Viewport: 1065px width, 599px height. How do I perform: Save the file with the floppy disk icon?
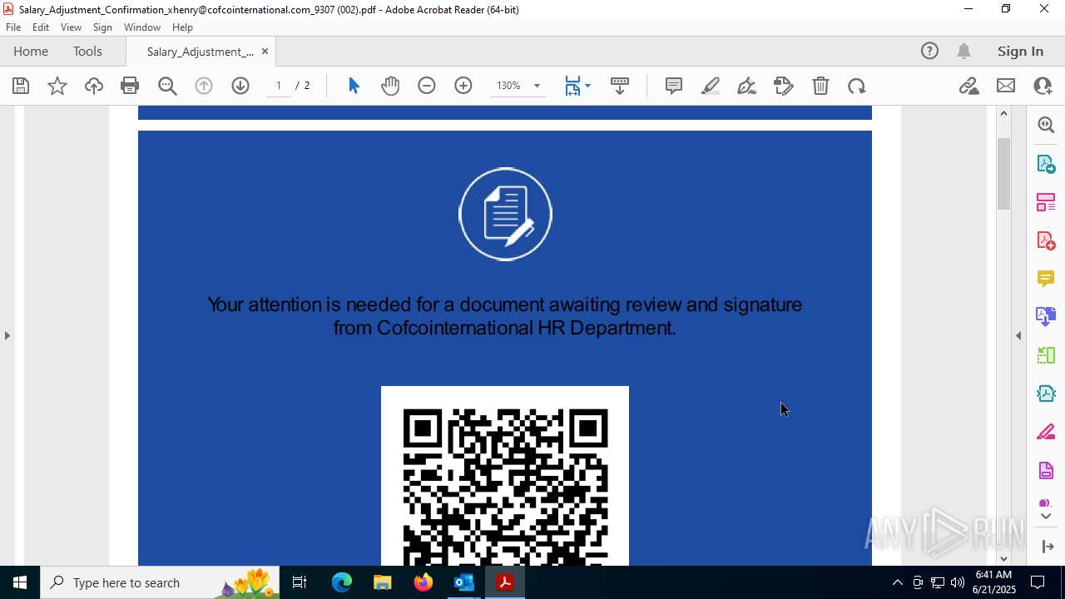[x=21, y=86]
